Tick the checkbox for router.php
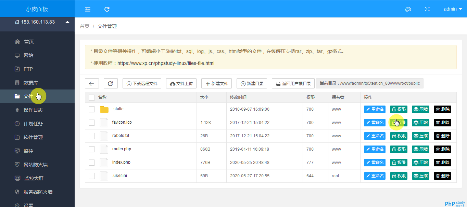Viewport: 467px width, 207px height. pos(92,149)
